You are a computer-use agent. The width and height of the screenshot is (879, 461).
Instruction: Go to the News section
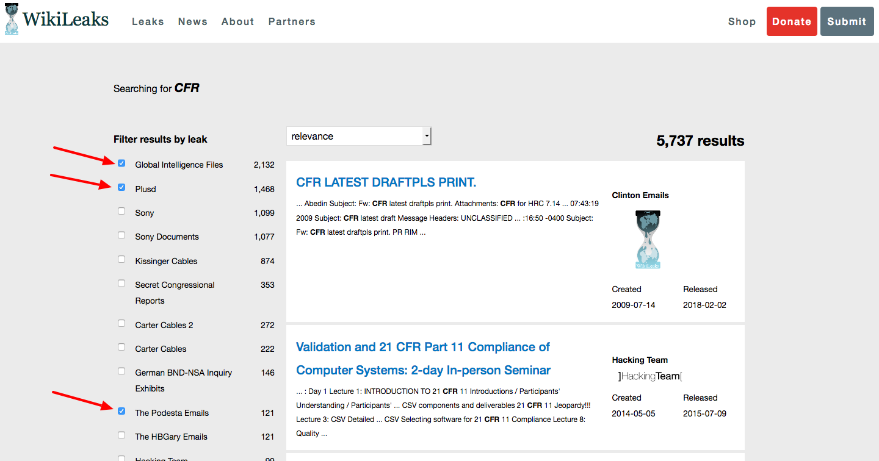click(193, 21)
